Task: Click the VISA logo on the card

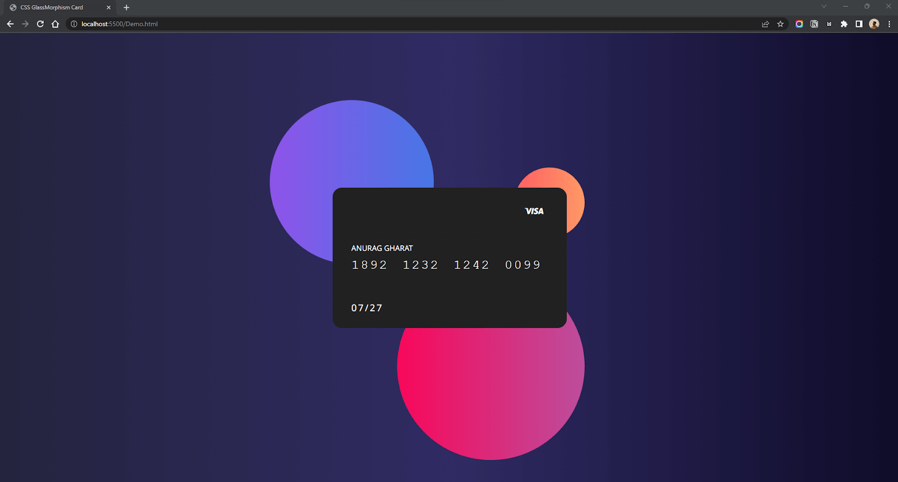Action: pos(534,211)
